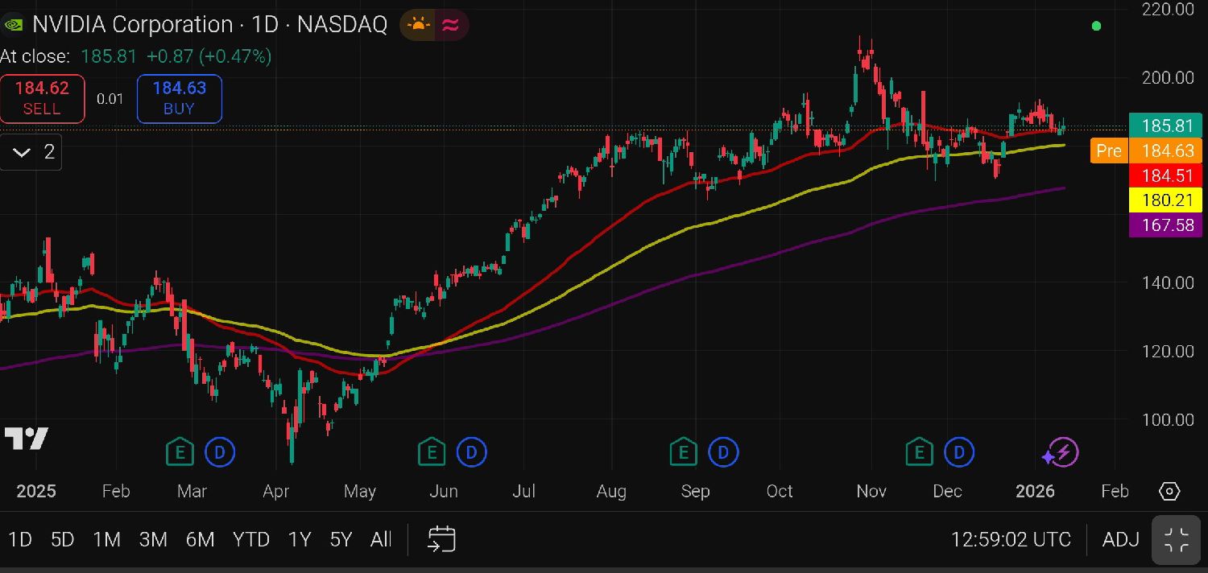
Task: Open the 12:59:02 UTC timezone menu
Action: pos(1011,539)
